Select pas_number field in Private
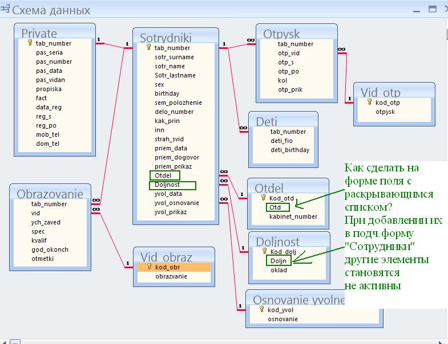The height and width of the screenshot is (344, 448). click(54, 62)
